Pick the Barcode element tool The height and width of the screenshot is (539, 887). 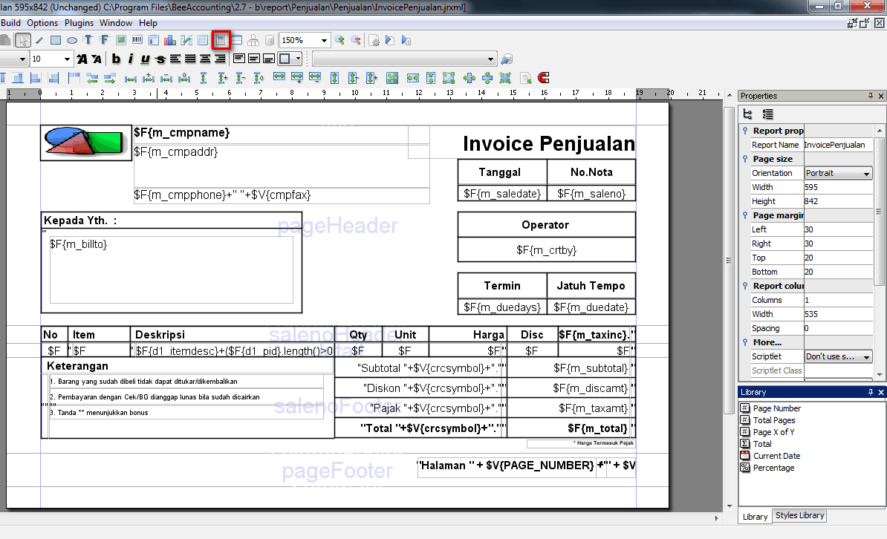tap(136, 40)
